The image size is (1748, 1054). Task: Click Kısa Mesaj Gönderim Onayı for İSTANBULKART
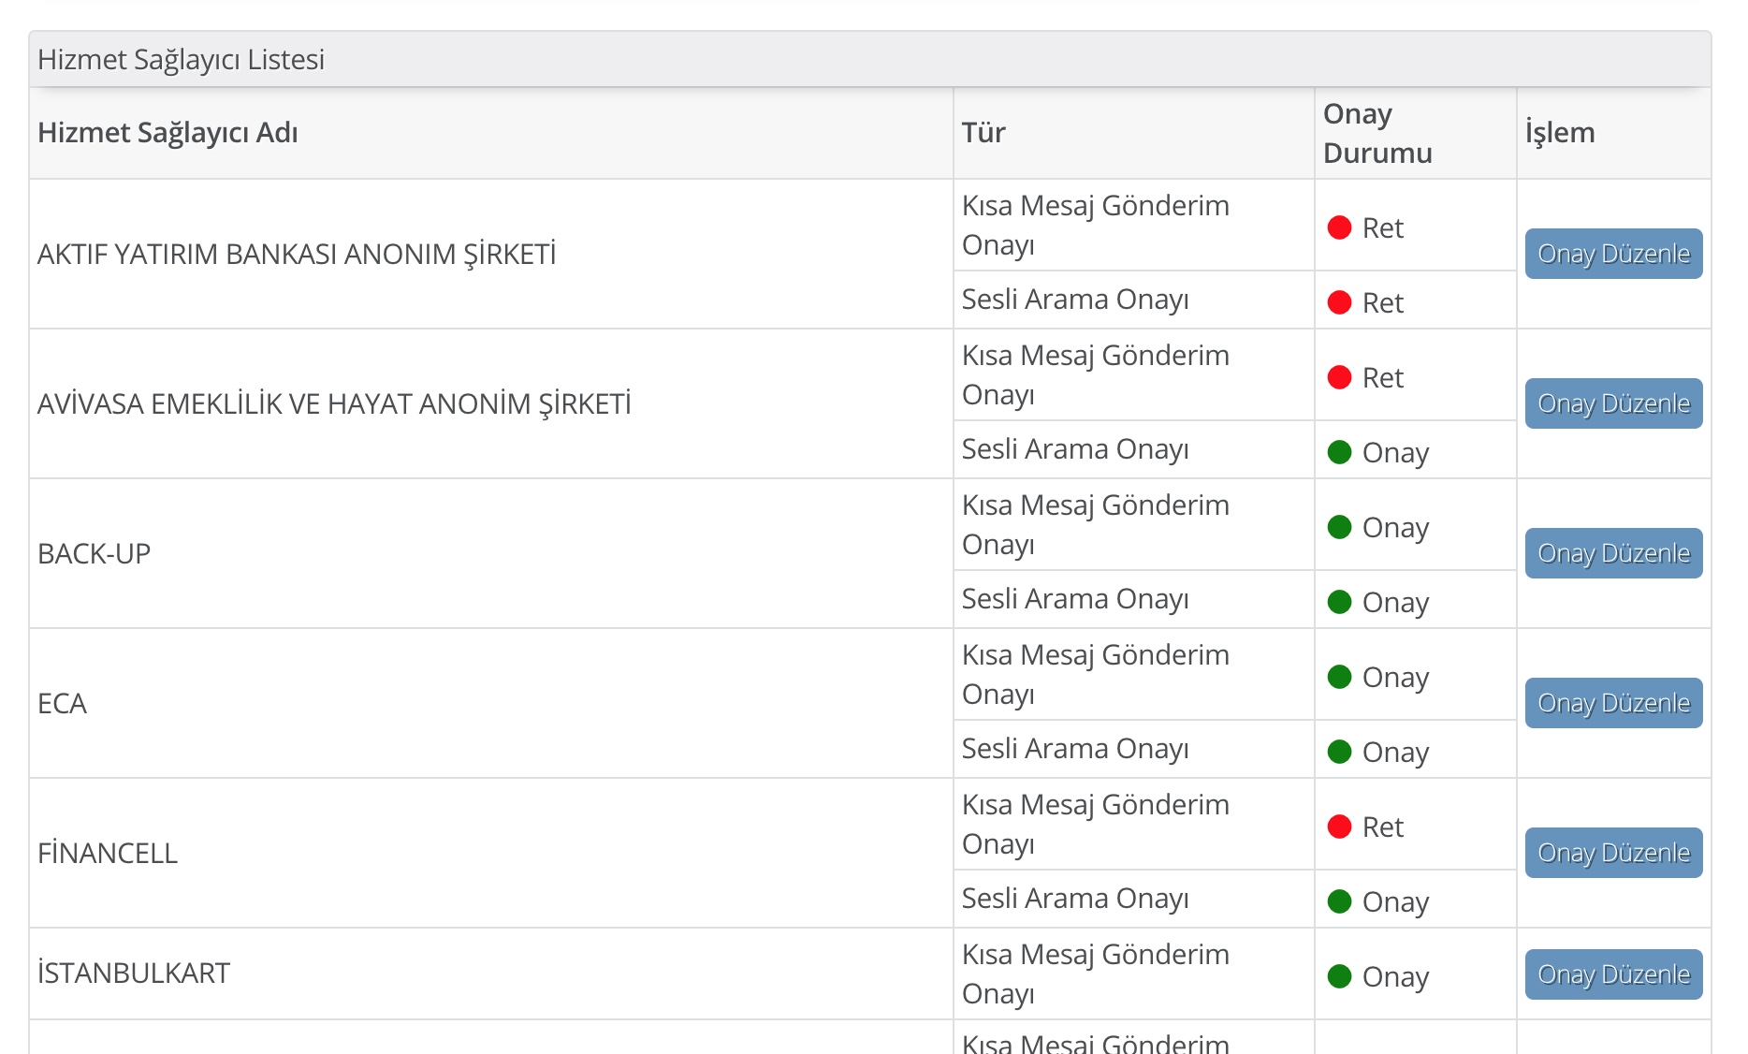(x=1096, y=973)
